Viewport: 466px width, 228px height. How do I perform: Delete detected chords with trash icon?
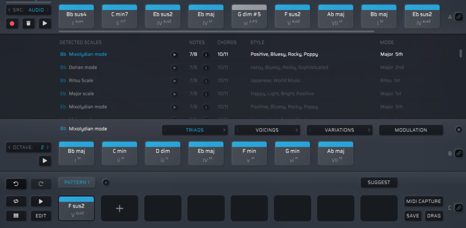tap(28, 23)
